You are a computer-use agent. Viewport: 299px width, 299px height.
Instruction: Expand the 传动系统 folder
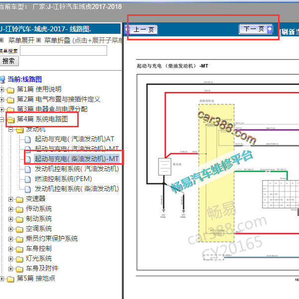point(10,209)
